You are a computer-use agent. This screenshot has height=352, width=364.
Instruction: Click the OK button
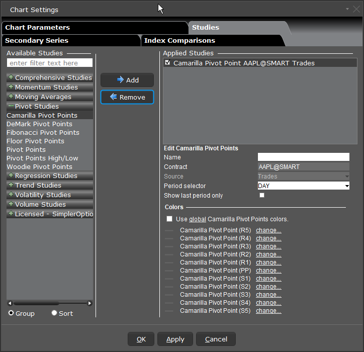(141, 339)
